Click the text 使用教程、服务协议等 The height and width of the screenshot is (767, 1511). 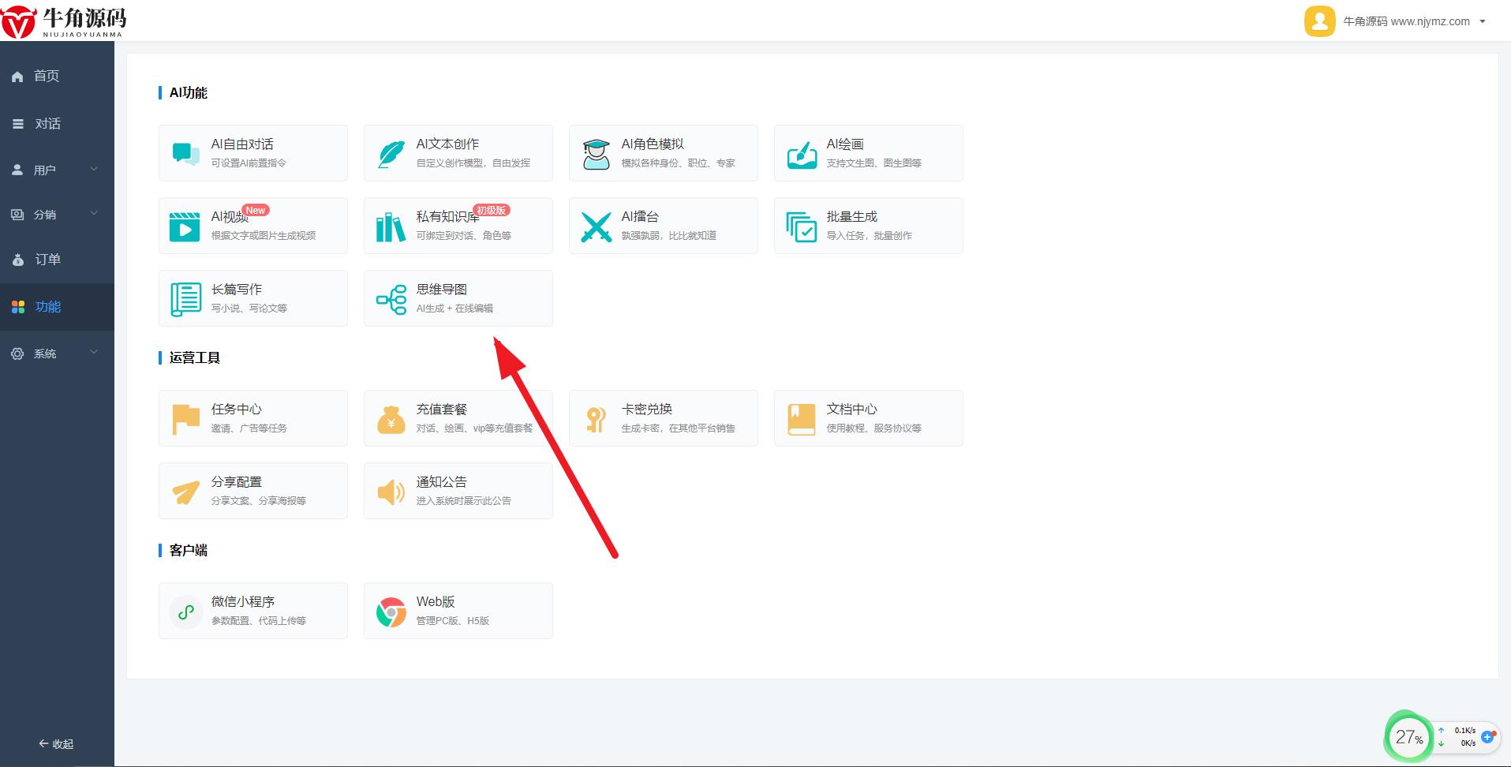[874, 428]
